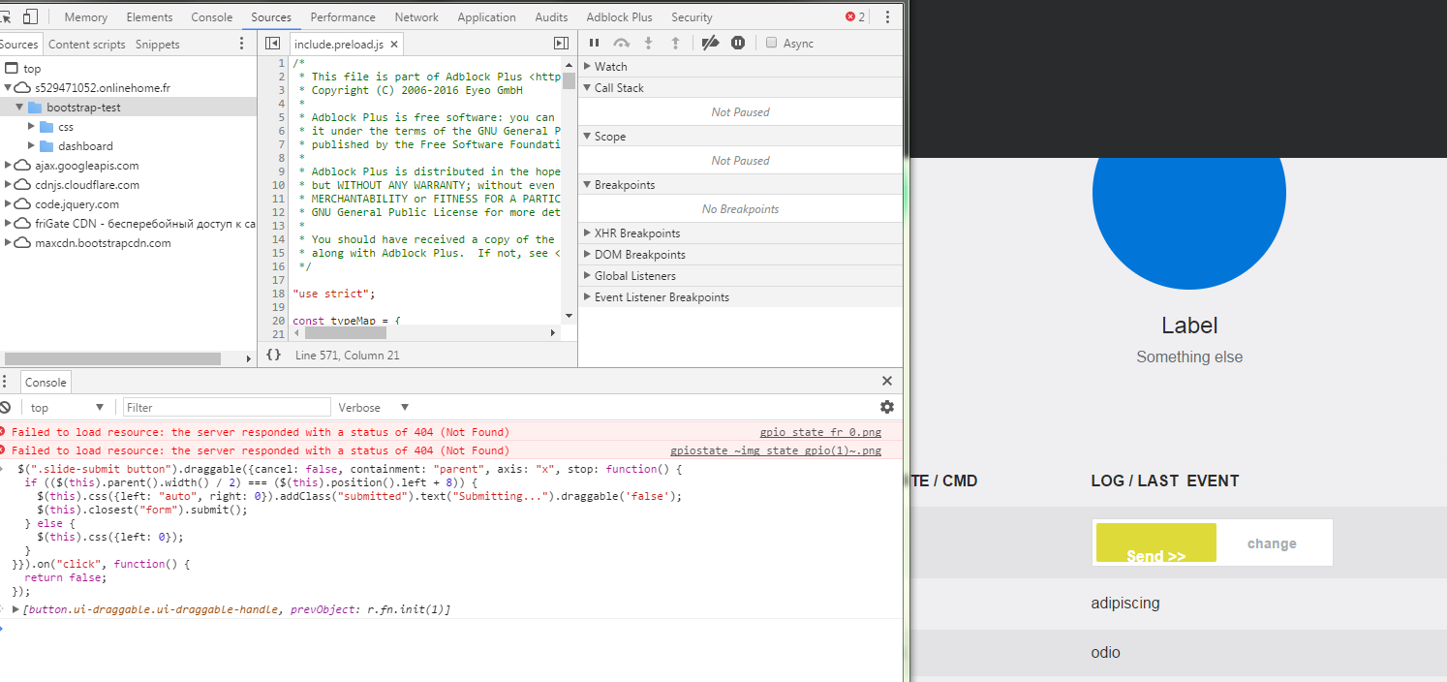Open the Network tab
Viewport: 1447px width, 682px height.
[x=416, y=17]
